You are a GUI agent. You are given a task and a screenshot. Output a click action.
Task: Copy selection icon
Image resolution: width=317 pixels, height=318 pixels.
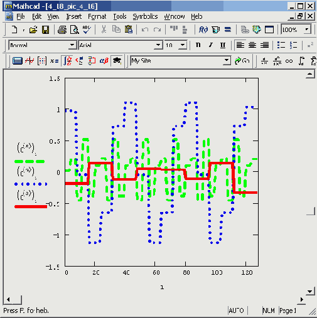(x=116, y=29)
